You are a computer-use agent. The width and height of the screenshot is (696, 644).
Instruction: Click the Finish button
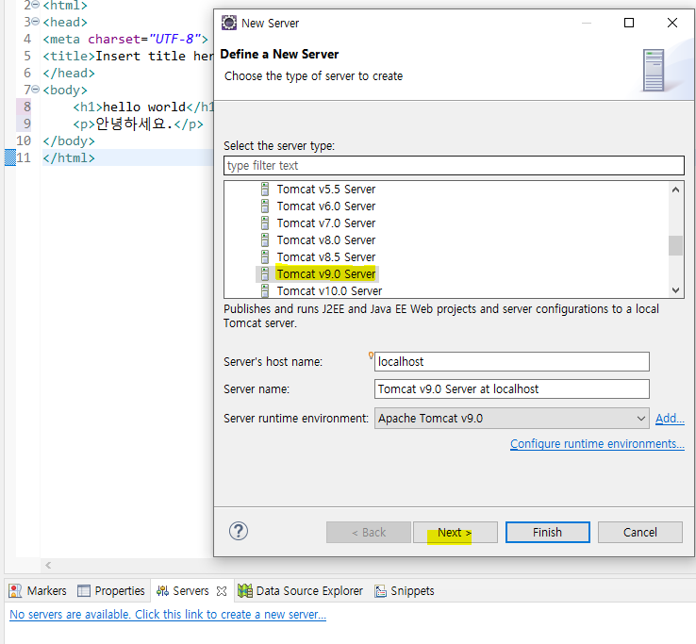[547, 532]
